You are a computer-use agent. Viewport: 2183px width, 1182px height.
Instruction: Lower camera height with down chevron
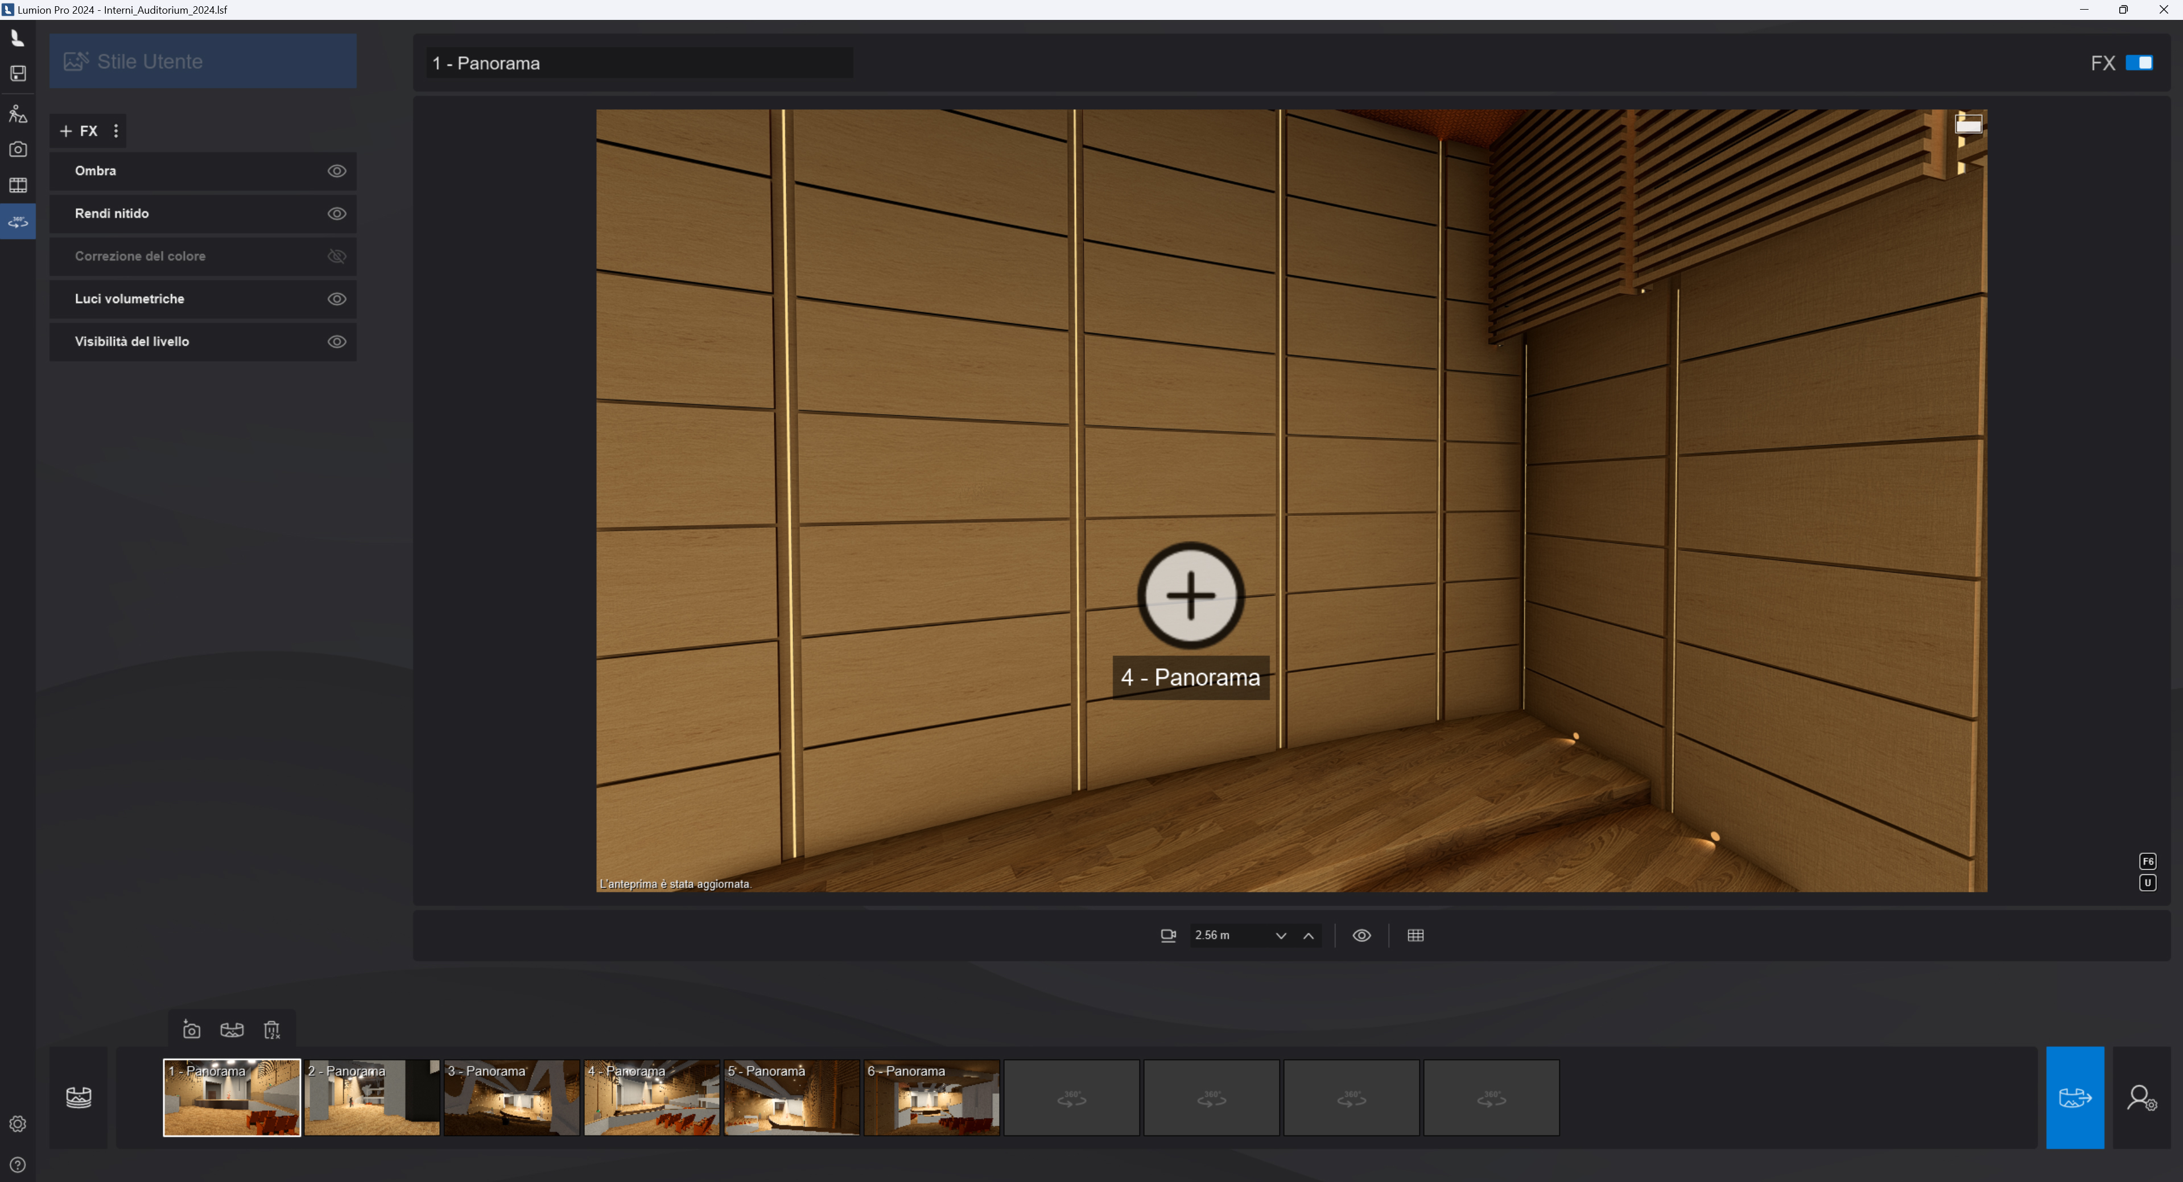coord(1281,936)
